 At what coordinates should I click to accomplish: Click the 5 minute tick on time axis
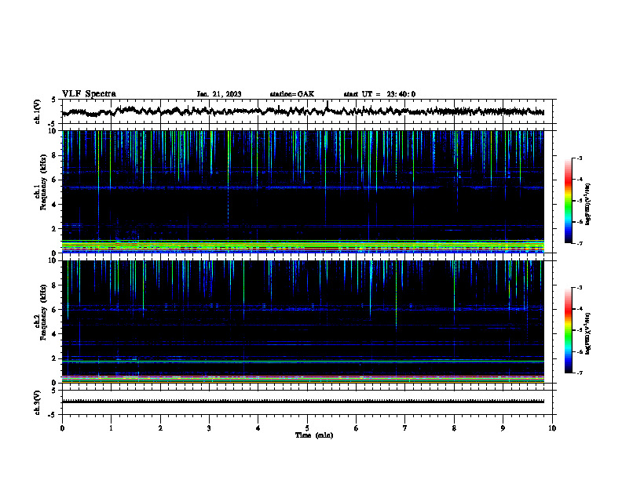point(307,428)
